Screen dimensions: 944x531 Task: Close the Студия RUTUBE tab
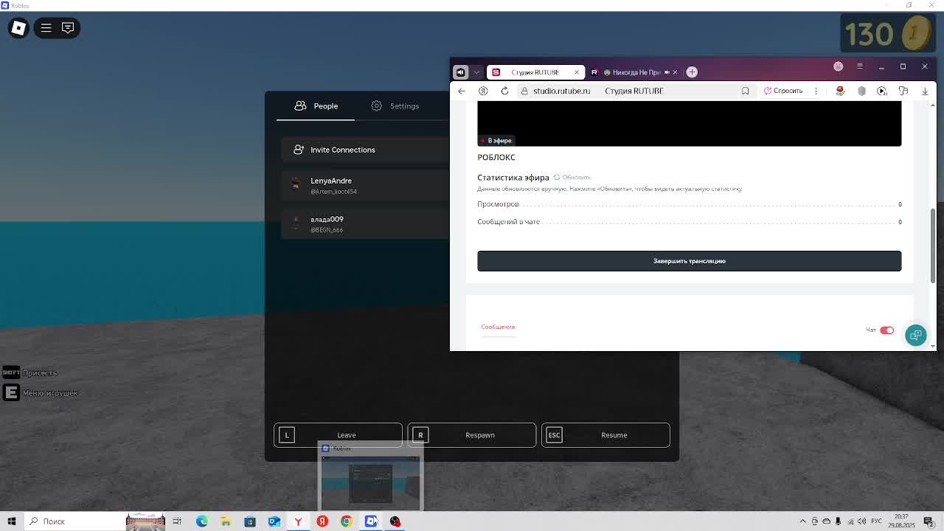[577, 72]
